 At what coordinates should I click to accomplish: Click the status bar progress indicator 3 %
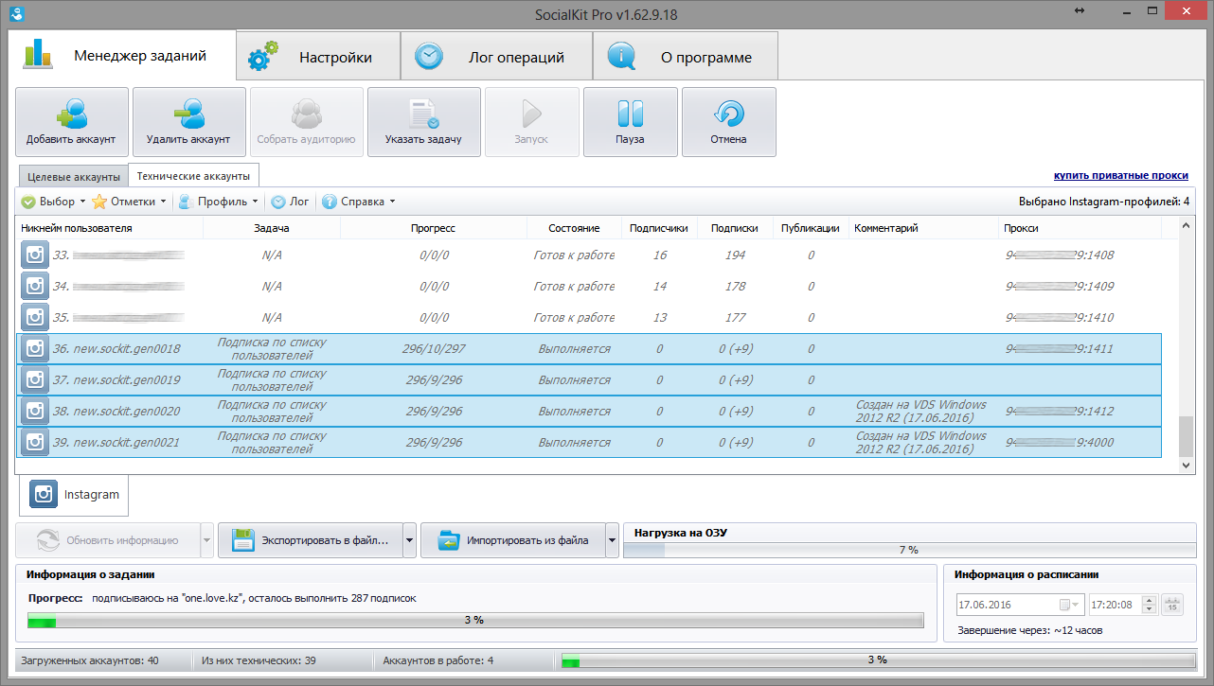878,660
